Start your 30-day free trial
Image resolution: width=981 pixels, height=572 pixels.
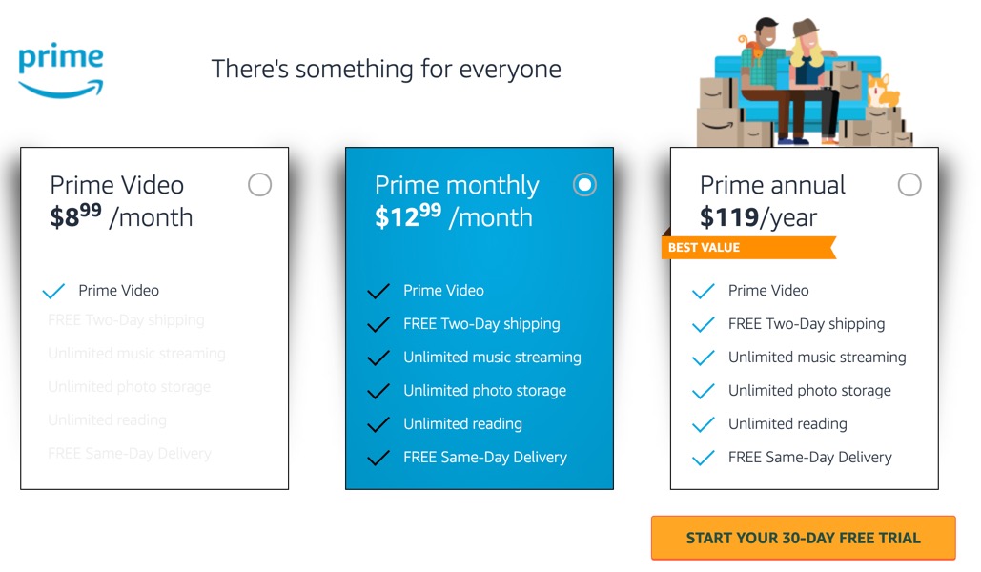pyautogui.click(x=804, y=538)
